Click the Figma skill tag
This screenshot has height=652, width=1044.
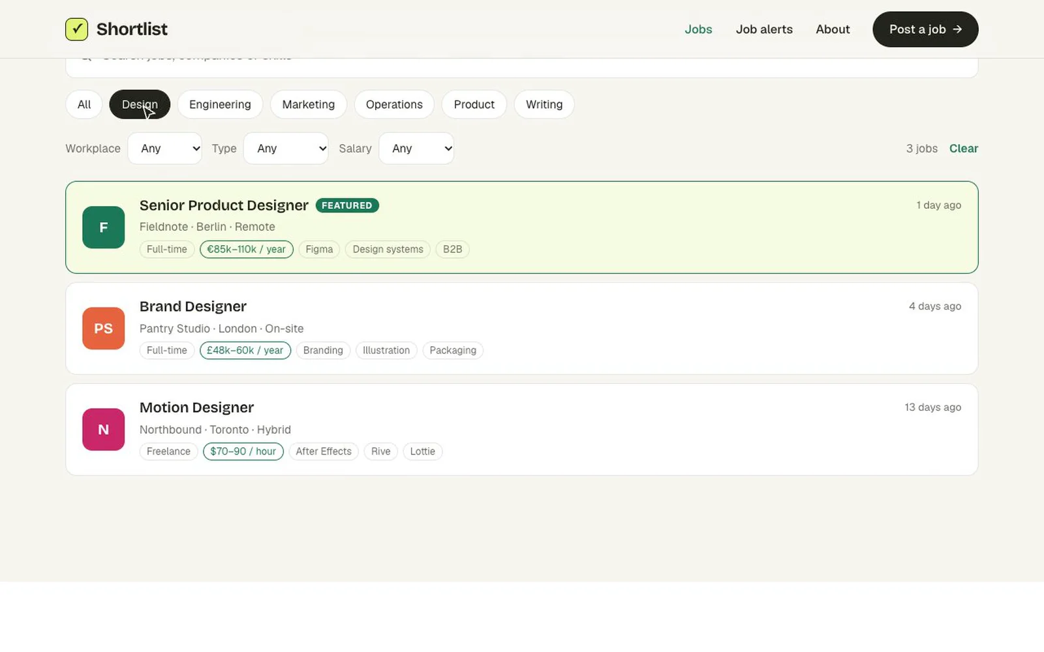[319, 249]
